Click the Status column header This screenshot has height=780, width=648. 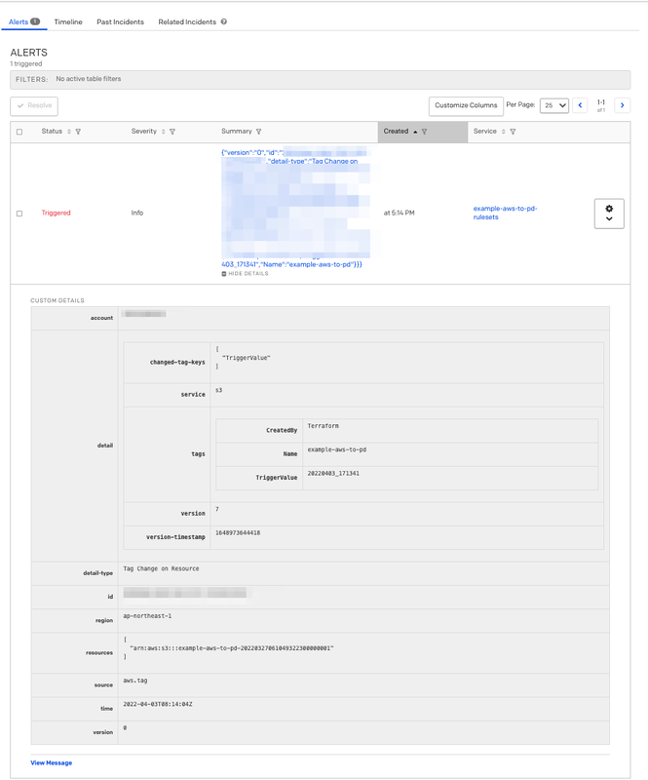tap(52, 132)
